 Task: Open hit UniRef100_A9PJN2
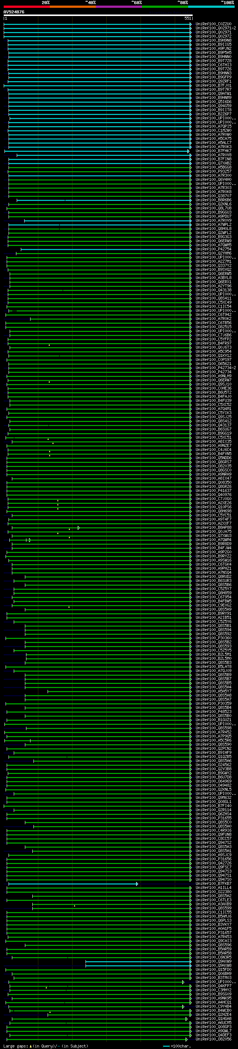click(213, 48)
